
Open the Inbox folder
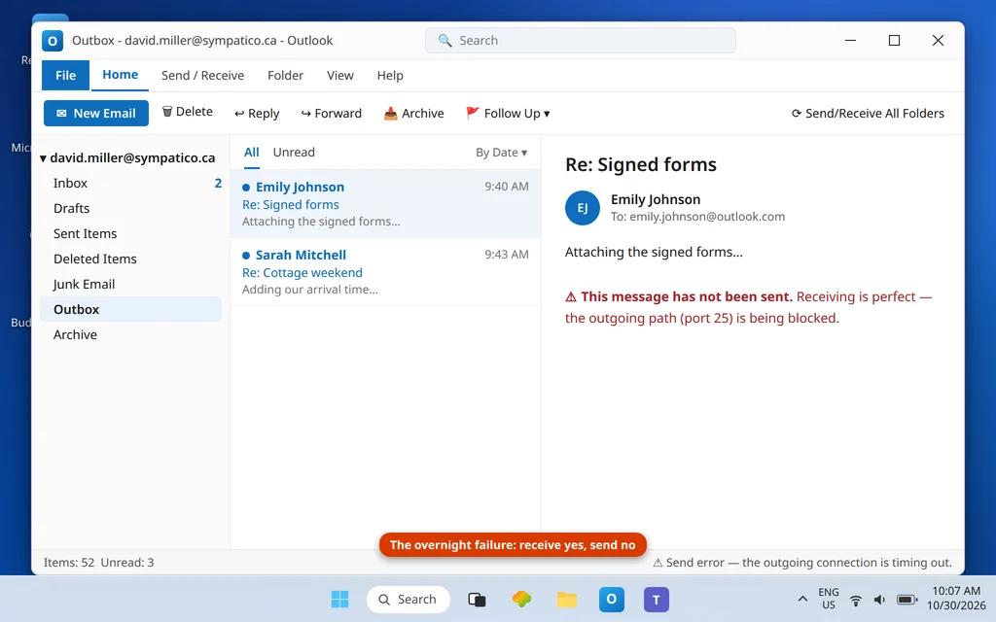pyautogui.click(x=130, y=183)
